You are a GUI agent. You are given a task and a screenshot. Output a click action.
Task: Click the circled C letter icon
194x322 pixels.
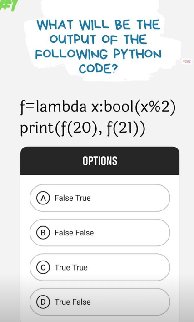(x=43, y=268)
